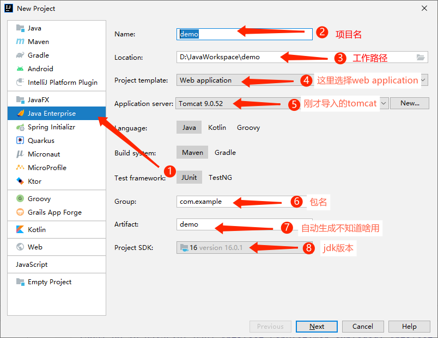Select JavaFX project type label

38,99
